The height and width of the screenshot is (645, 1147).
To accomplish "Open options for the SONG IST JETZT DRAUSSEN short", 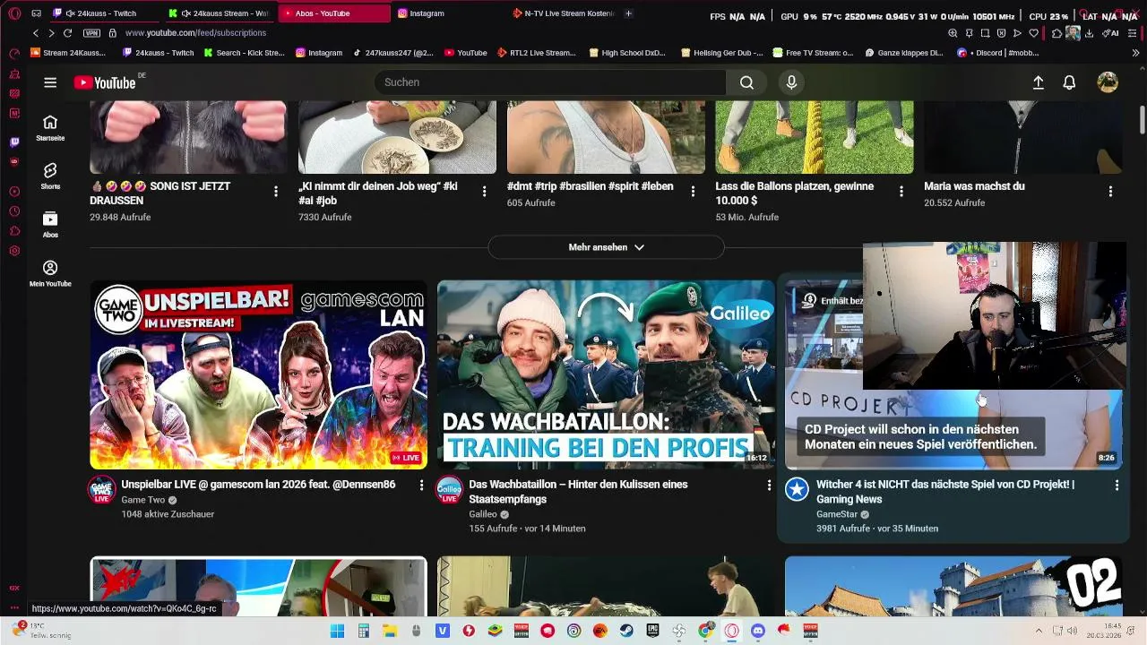I will [276, 192].
